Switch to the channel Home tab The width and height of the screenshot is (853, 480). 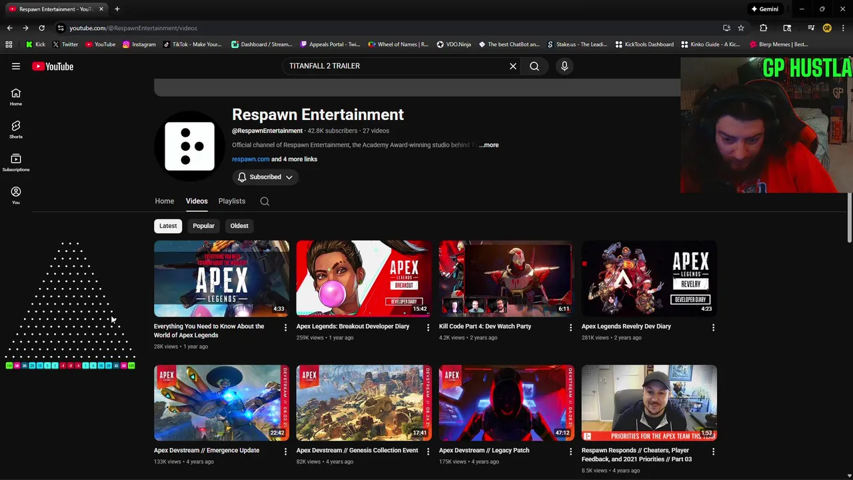pos(165,201)
